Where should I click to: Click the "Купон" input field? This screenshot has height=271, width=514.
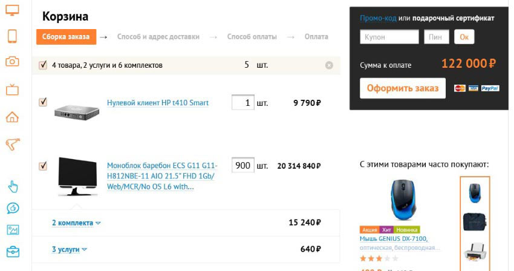(389, 37)
